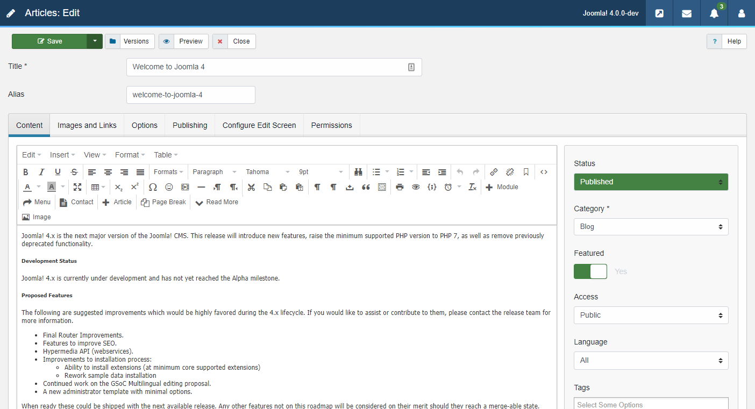The height and width of the screenshot is (409, 755).
Task: Toggle bold formatting in the editor
Action: (x=26, y=172)
